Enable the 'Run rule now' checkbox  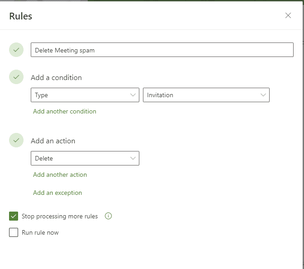point(14,232)
